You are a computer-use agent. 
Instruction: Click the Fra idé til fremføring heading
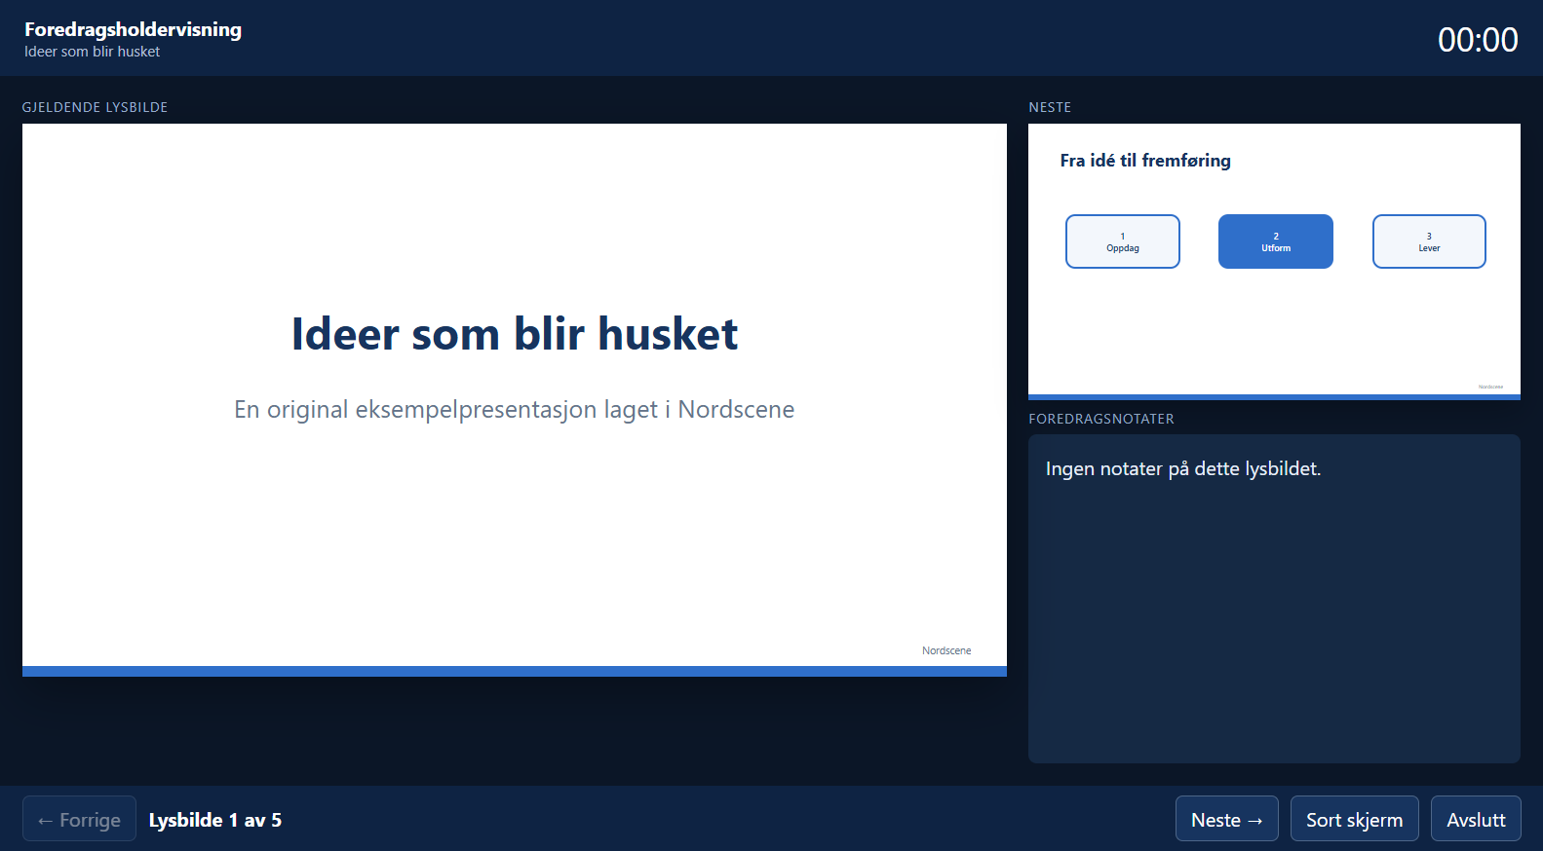[x=1145, y=161]
